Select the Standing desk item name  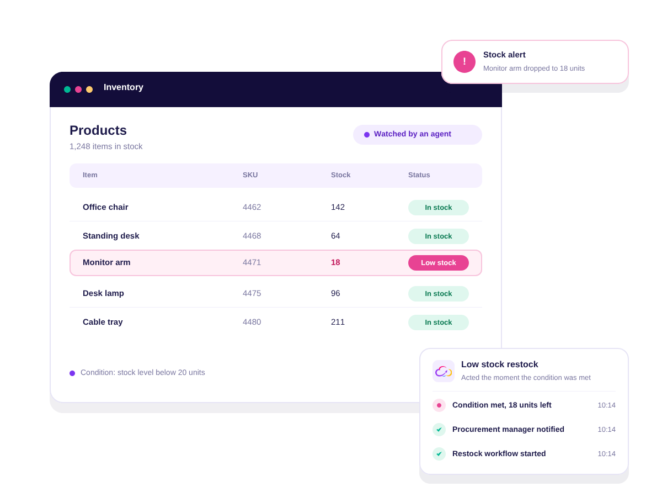coord(111,236)
